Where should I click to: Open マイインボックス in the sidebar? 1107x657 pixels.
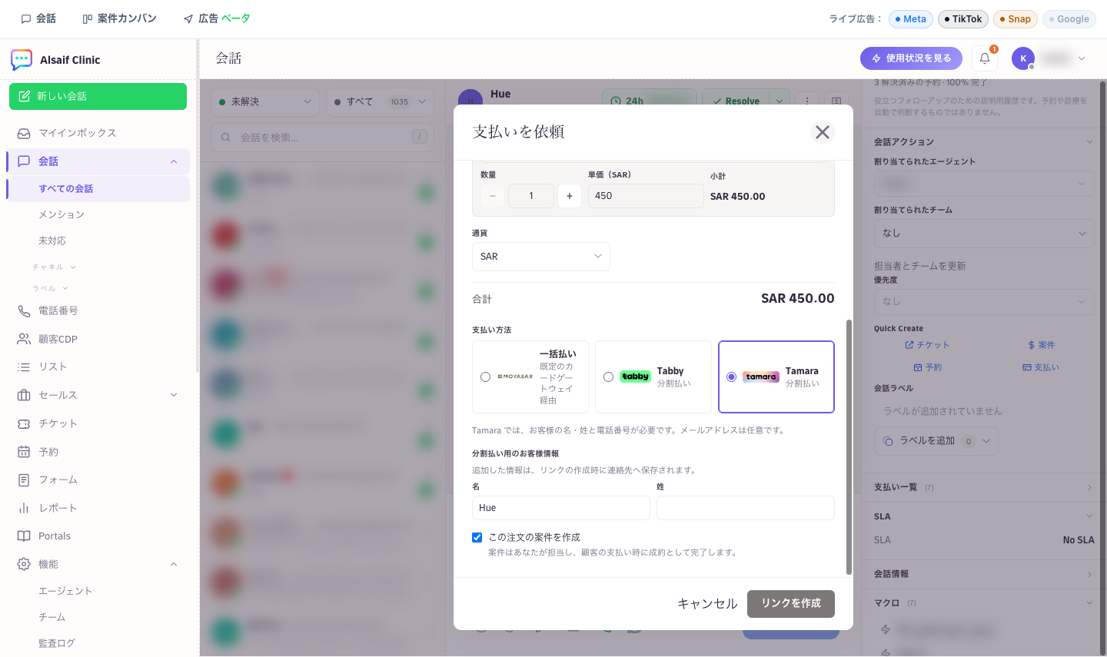(x=98, y=133)
